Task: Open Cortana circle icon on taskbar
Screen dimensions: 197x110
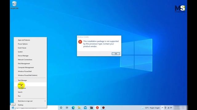Action: tap(61, 108)
